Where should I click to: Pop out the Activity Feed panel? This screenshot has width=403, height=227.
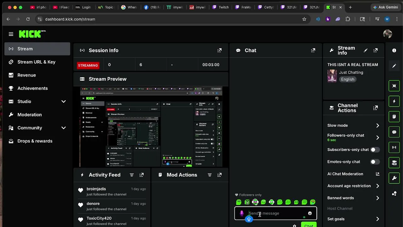coord(141,175)
